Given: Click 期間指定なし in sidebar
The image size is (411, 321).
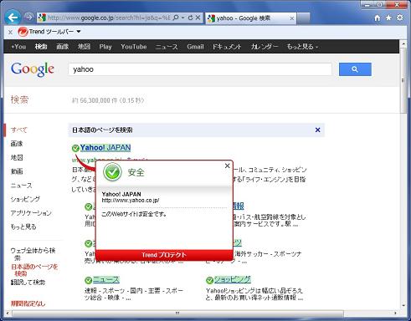Looking at the screenshot, I should click(28, 303).
